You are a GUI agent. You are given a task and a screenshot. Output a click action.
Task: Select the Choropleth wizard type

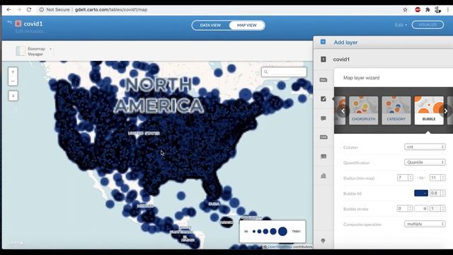(x=363, y=110)
